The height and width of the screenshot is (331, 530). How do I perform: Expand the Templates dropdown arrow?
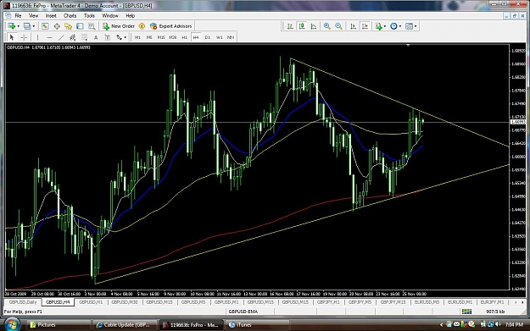point(416,26)
